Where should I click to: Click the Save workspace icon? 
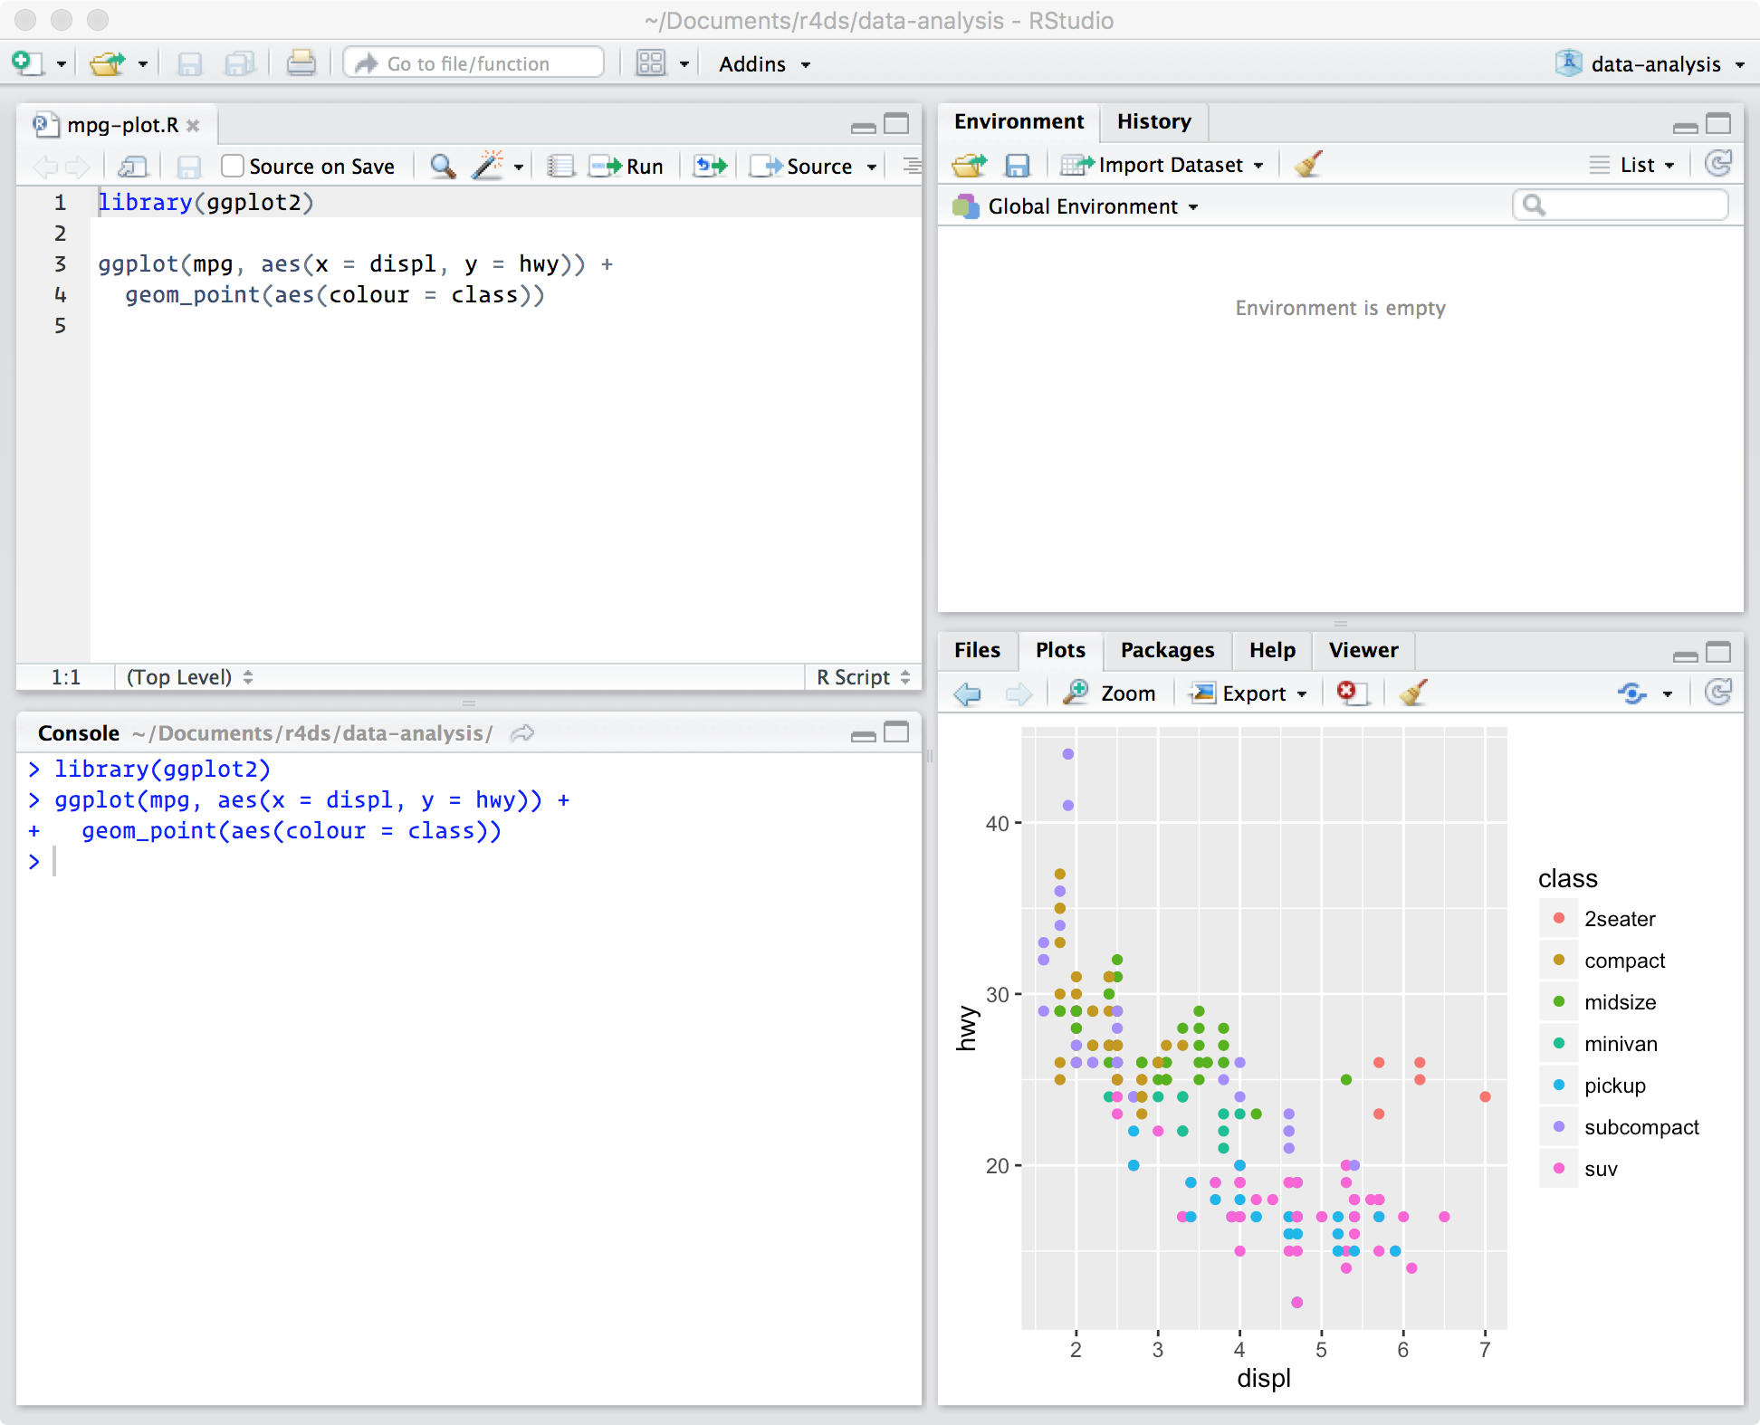(1017, 165)
